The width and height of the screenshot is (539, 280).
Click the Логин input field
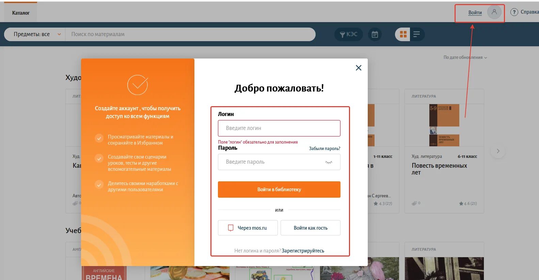[279, 128]
